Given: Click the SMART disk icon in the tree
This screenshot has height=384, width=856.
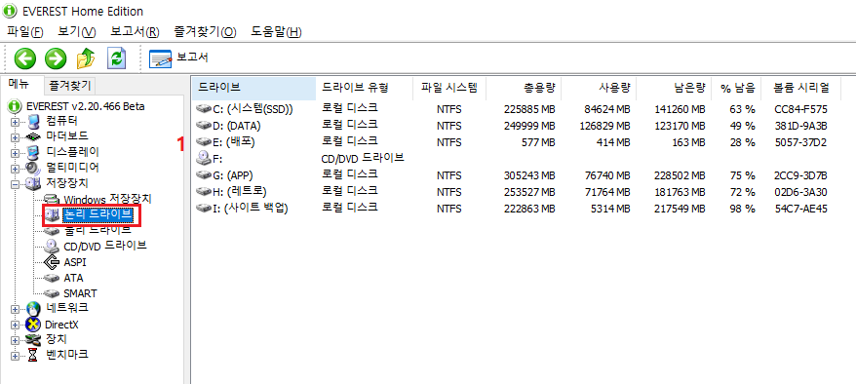Looking at the screenshot, I should pyautogui.click(x=52, y=293).
